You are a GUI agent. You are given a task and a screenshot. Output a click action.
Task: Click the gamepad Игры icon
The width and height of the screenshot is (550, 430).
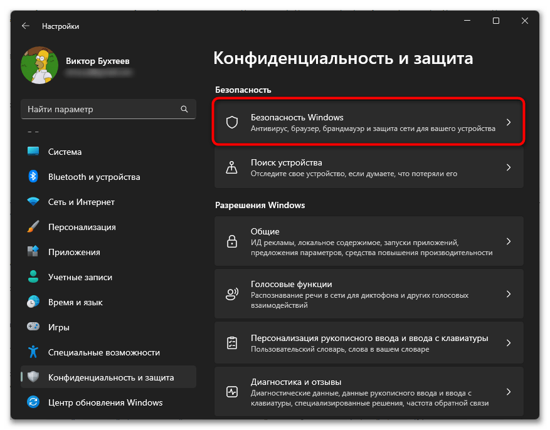pos(33,327)
